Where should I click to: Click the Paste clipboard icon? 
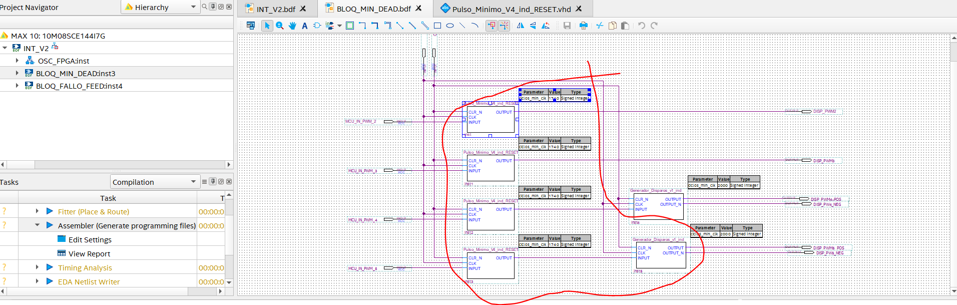[625, 26]
